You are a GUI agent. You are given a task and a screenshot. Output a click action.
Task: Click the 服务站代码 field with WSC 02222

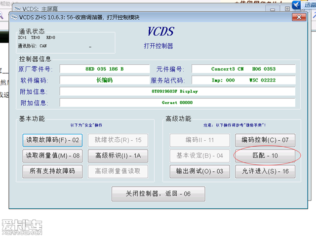(x=243, y=80)
